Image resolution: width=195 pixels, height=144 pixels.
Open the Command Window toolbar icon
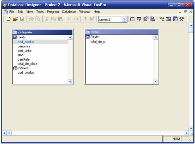pos(132,19)
